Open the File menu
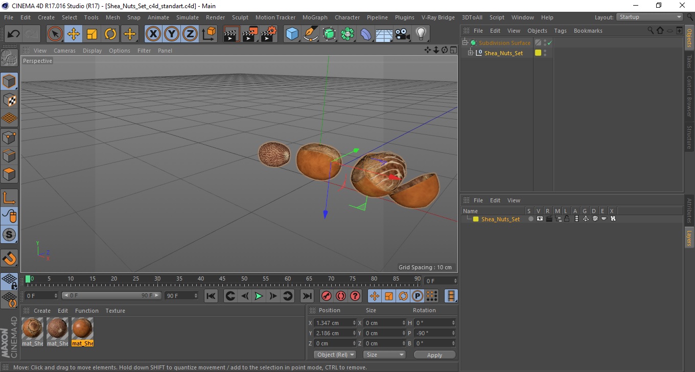This screenshot has width=695, height=372. tap(9, 17)
